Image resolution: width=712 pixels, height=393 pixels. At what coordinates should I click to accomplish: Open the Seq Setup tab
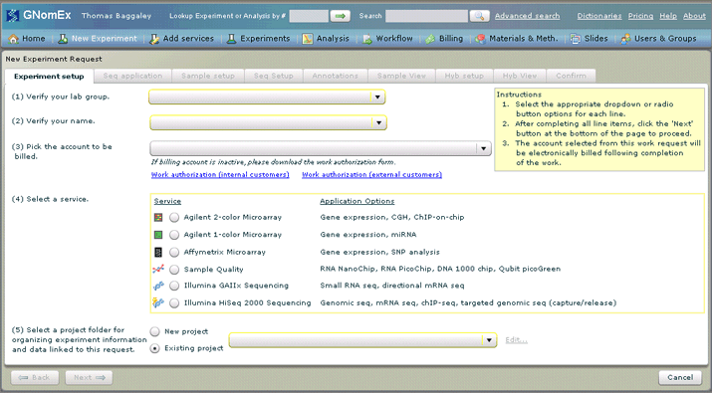tap(274, 76)
